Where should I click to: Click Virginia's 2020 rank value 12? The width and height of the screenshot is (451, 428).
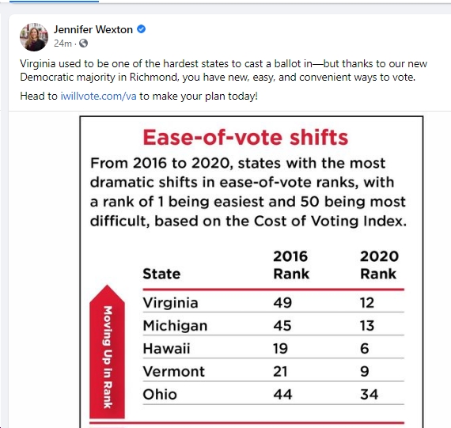click(367, 302)
